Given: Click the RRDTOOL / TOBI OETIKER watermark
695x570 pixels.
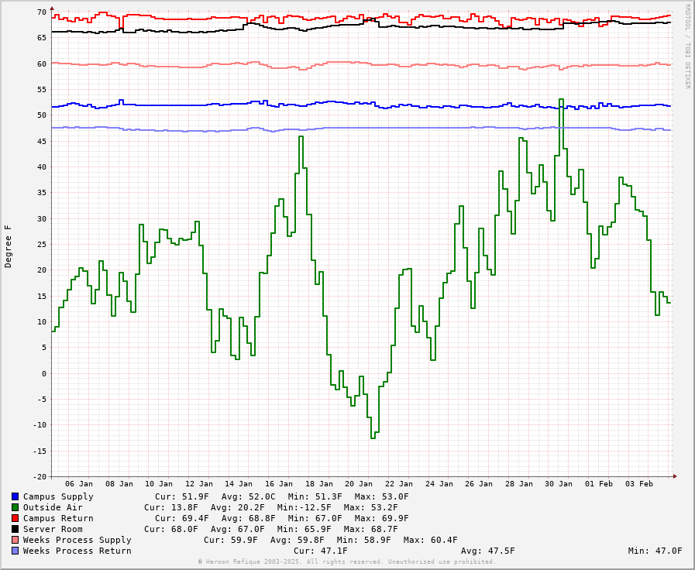Looking at the screenshot, I should coord(686,46).
